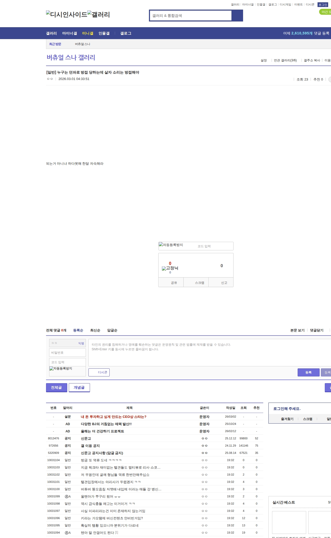Click the blue search button beside search box

tap(237, 16)
